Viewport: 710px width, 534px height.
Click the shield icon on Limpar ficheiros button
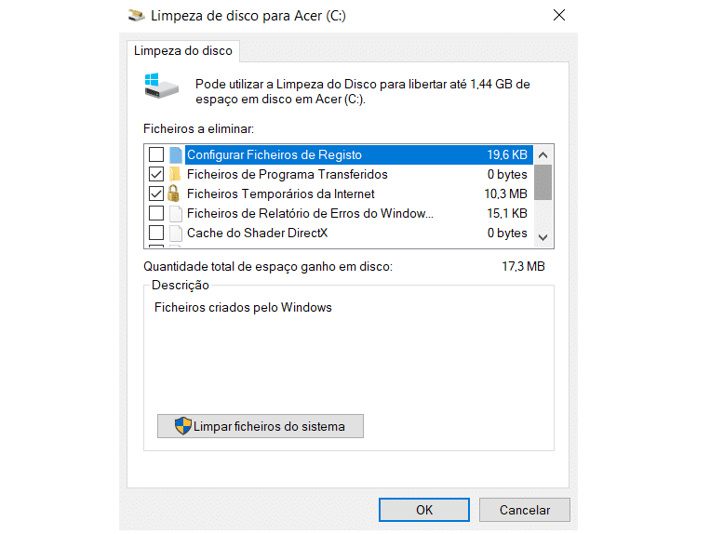[183, 426]
